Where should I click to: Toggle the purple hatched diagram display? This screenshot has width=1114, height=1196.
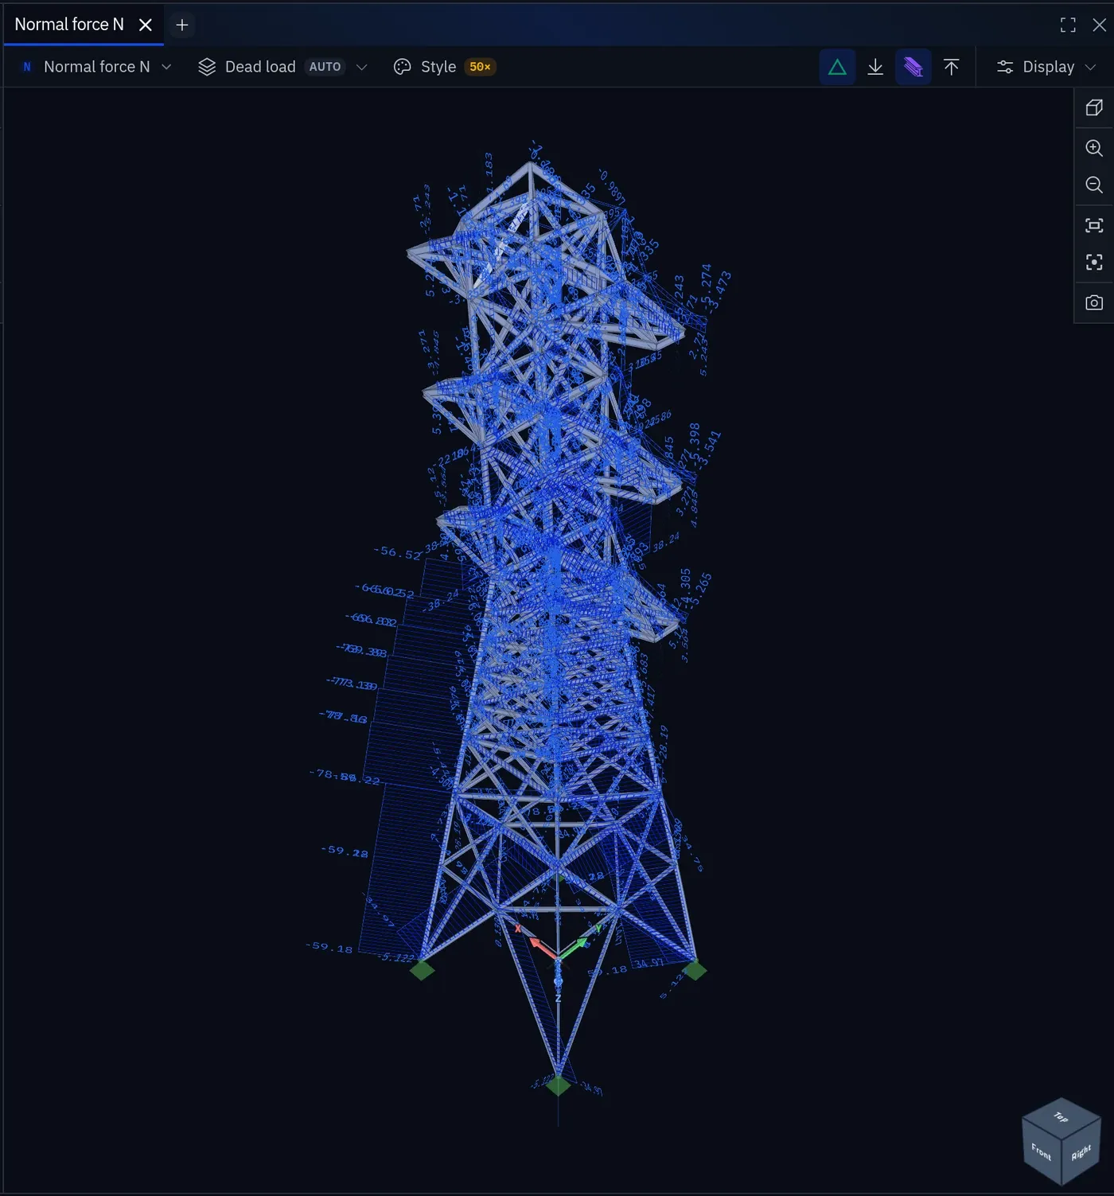(x=913, y=67)
